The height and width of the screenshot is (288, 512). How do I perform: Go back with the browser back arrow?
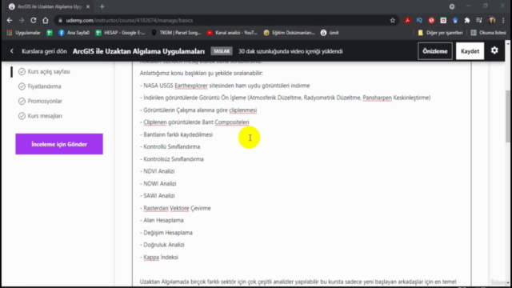coord(10,20)
